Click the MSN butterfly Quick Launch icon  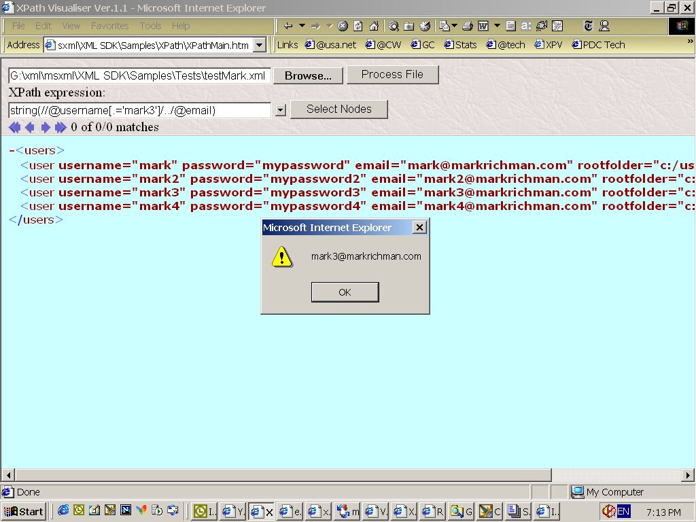[x=141, y=510]
